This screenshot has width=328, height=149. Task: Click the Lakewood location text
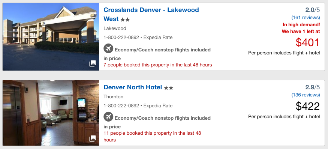(115, 29)
